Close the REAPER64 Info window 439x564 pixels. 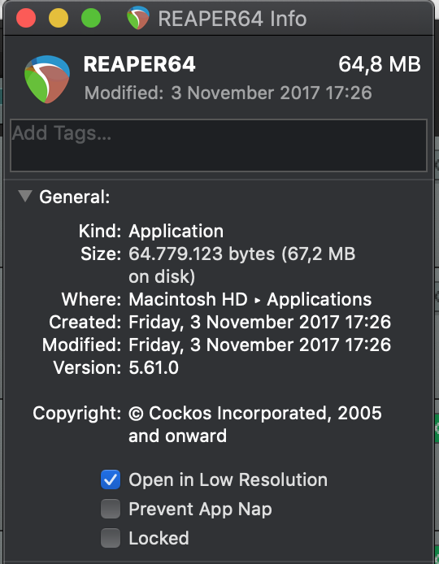(x=26, y=18)
